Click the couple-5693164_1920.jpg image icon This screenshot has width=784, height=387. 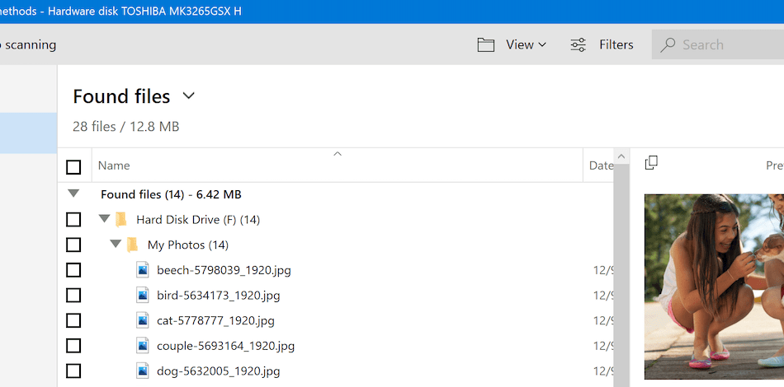click(x=143, y=346)
